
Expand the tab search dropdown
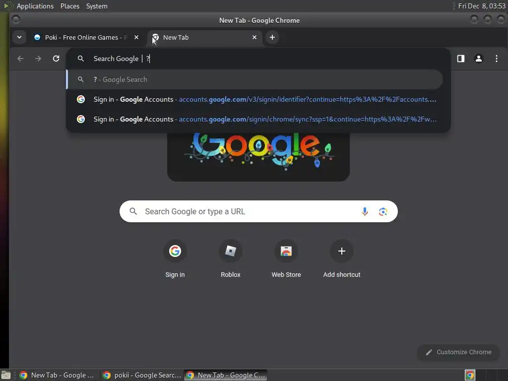[x=19, y=37]
